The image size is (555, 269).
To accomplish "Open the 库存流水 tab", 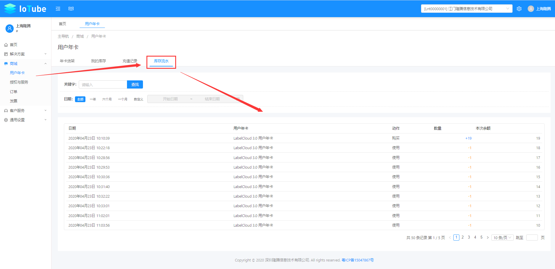I will pos(161,61).
